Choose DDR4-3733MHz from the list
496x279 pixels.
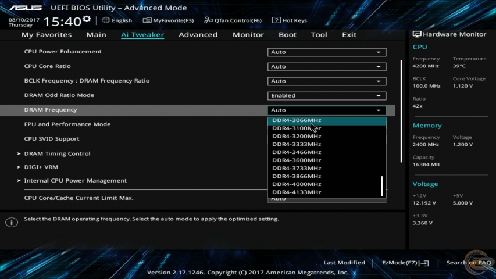pyautogui.click(x=325, y=168)
